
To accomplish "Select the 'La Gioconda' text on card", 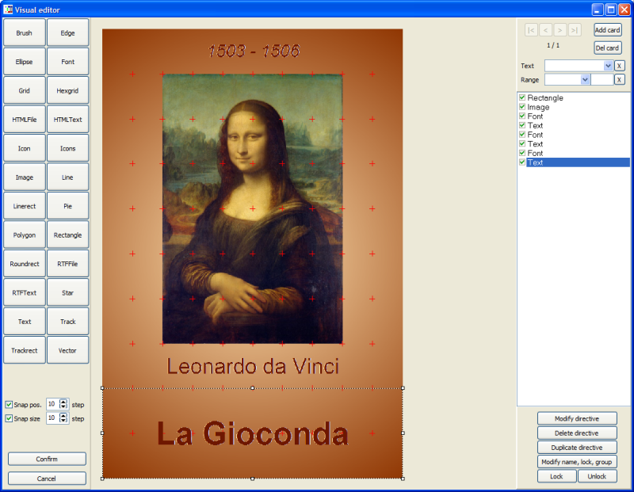I will (x=253, y=433).
